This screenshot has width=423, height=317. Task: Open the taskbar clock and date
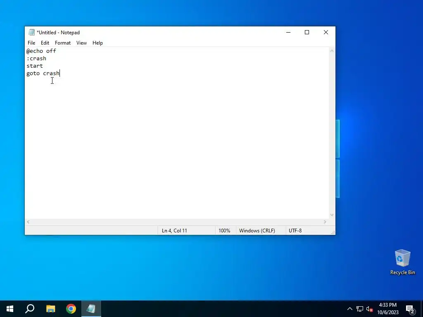387,309
